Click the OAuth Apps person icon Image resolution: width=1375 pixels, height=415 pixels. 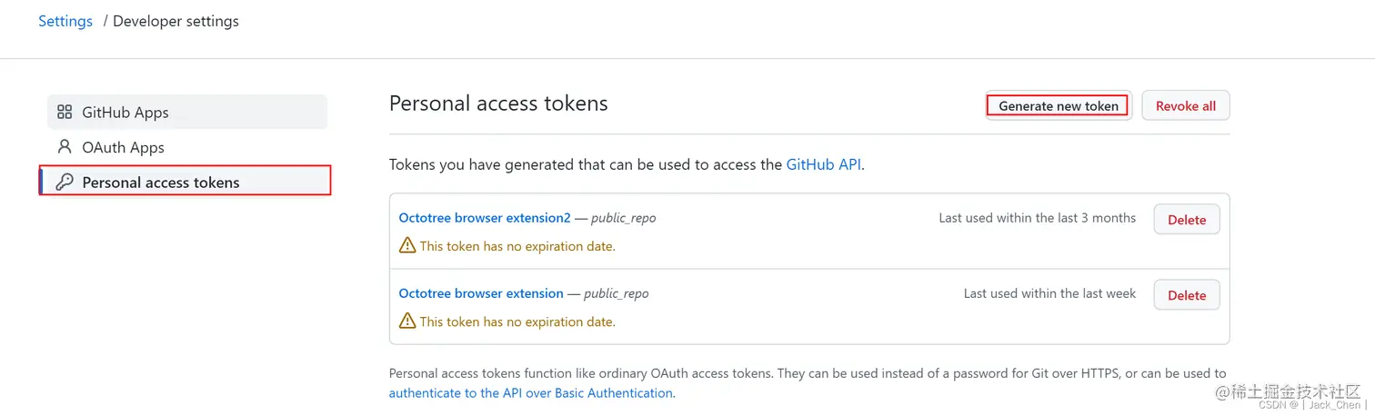[65, 147]
